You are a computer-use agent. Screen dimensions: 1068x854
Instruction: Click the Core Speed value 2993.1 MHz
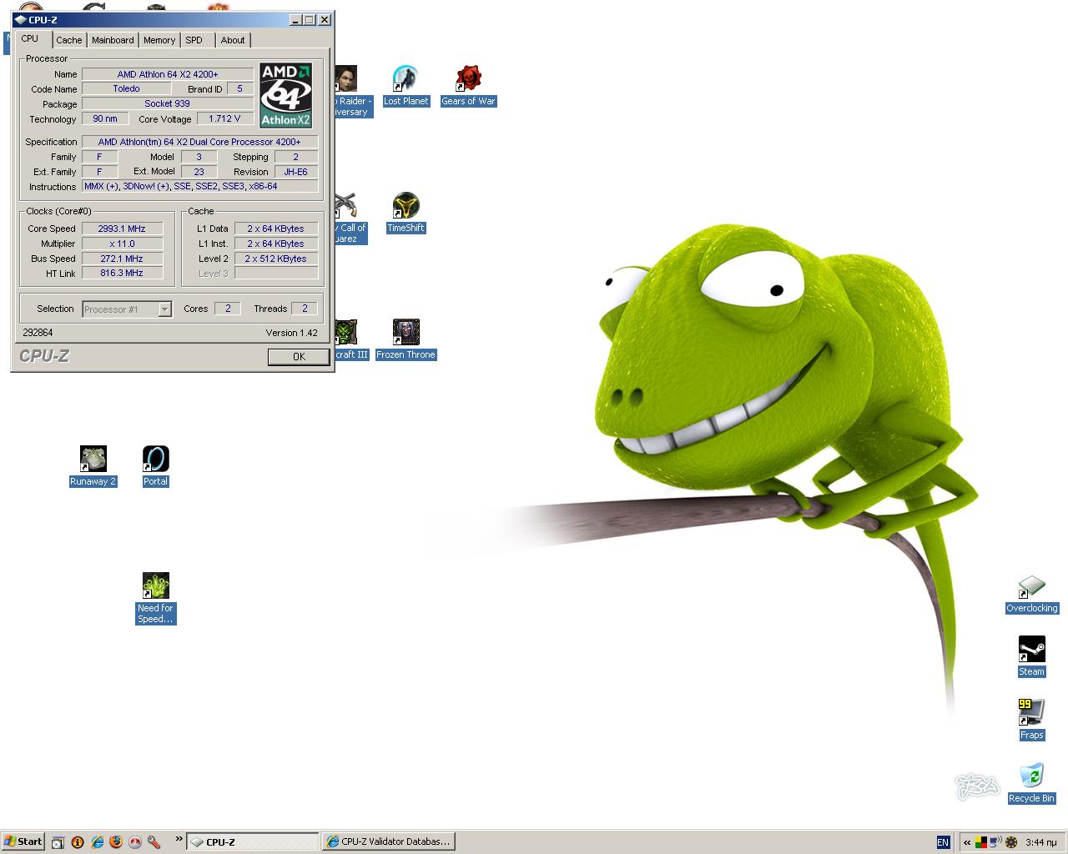coord(122,229)
